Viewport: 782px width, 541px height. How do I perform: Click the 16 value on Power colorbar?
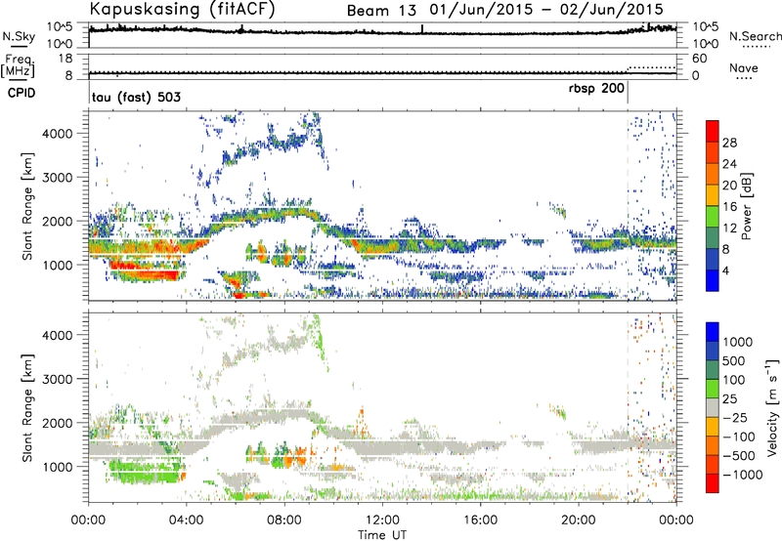(729, 207)
